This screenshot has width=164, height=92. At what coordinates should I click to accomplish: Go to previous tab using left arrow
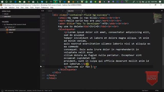coord(42,11)
